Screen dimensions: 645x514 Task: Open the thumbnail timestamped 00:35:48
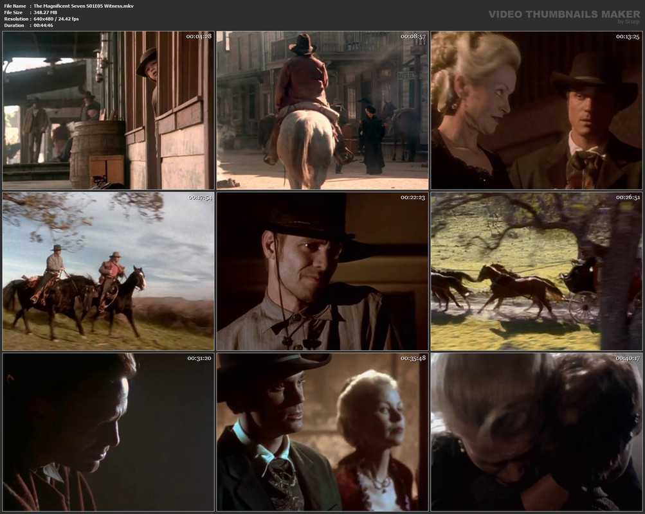pyautogui.click(x=323, y=432)
